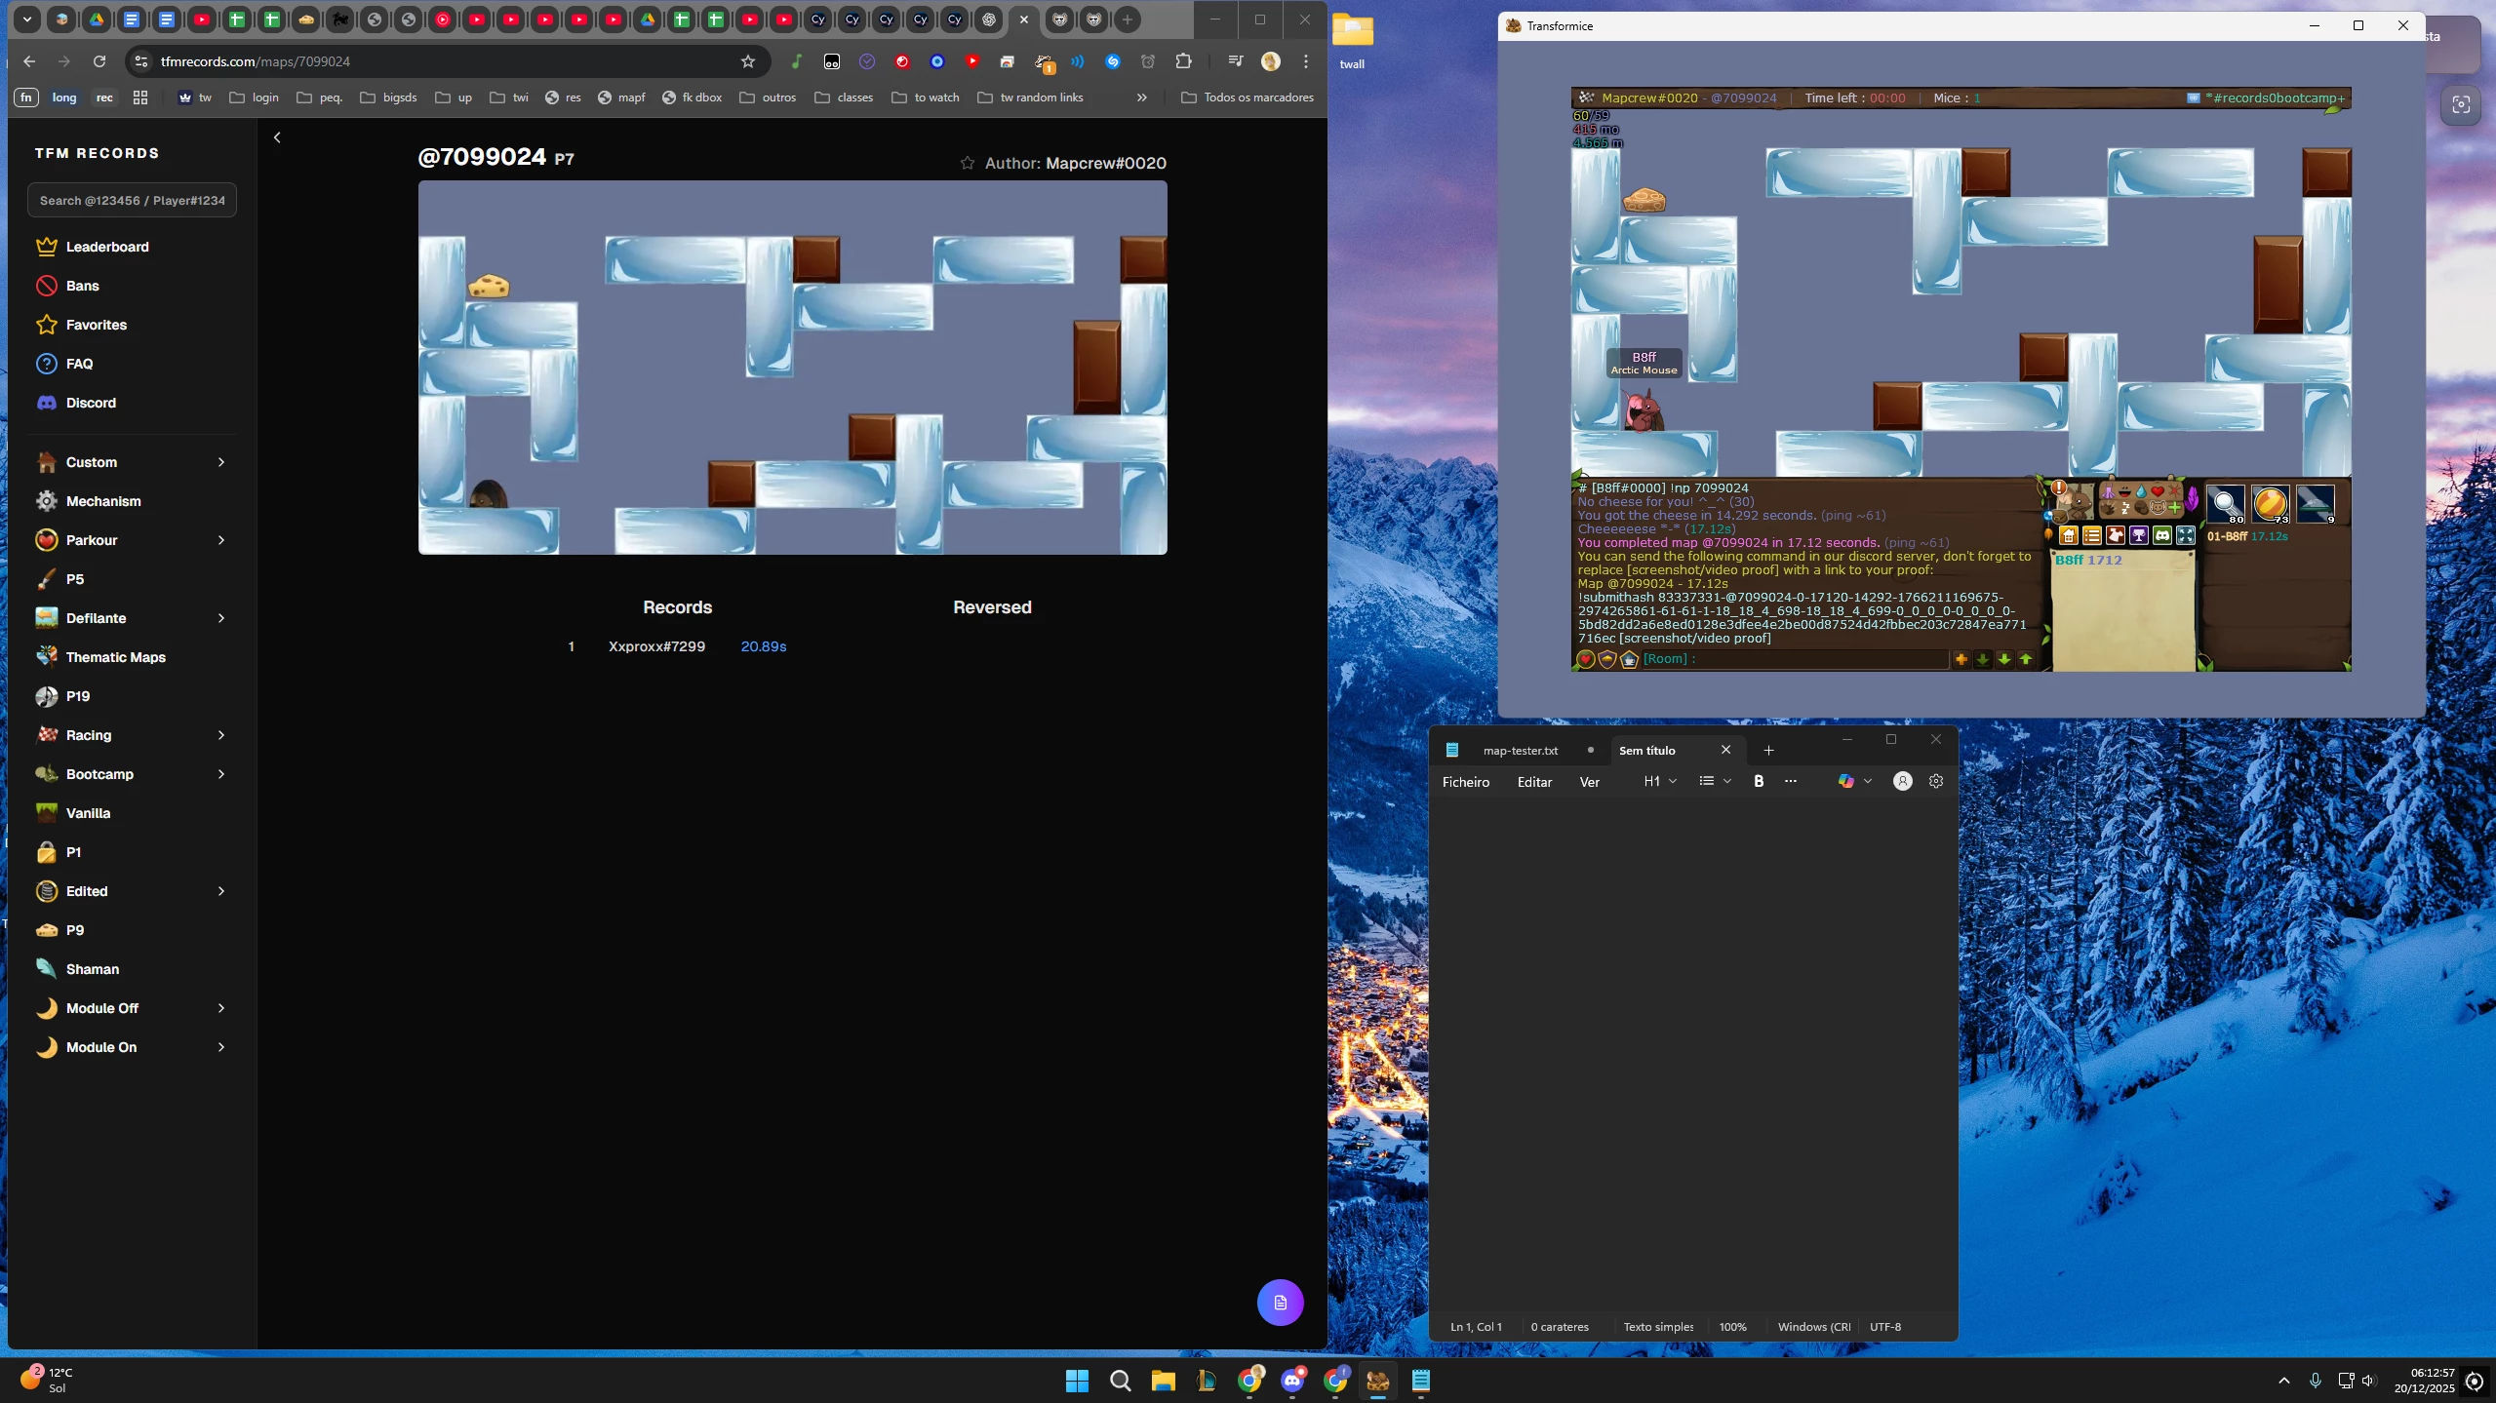Expand the Defilante category submenu
This screenshot has height=1403, width=2496.
point(221,618)
